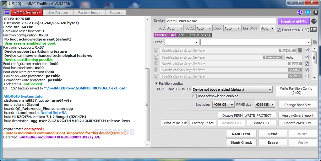The image size is (321, 161).
Task: Toggle the Direct eMMC (ISP) checkbox
Action: tap(279, 30)
